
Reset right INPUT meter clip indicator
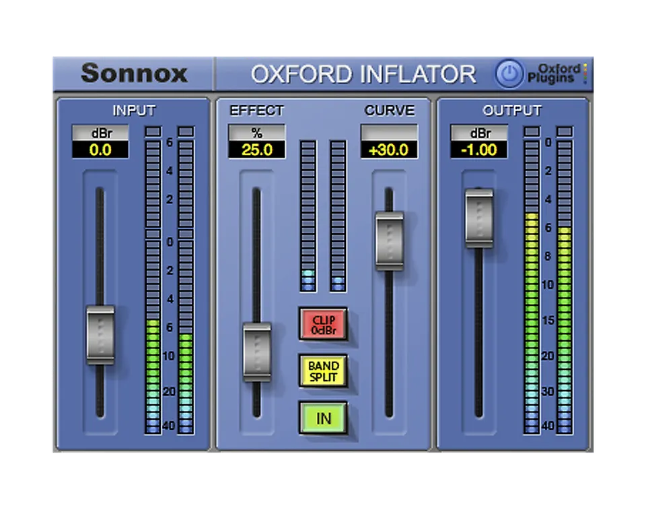(x=186, y=131)
